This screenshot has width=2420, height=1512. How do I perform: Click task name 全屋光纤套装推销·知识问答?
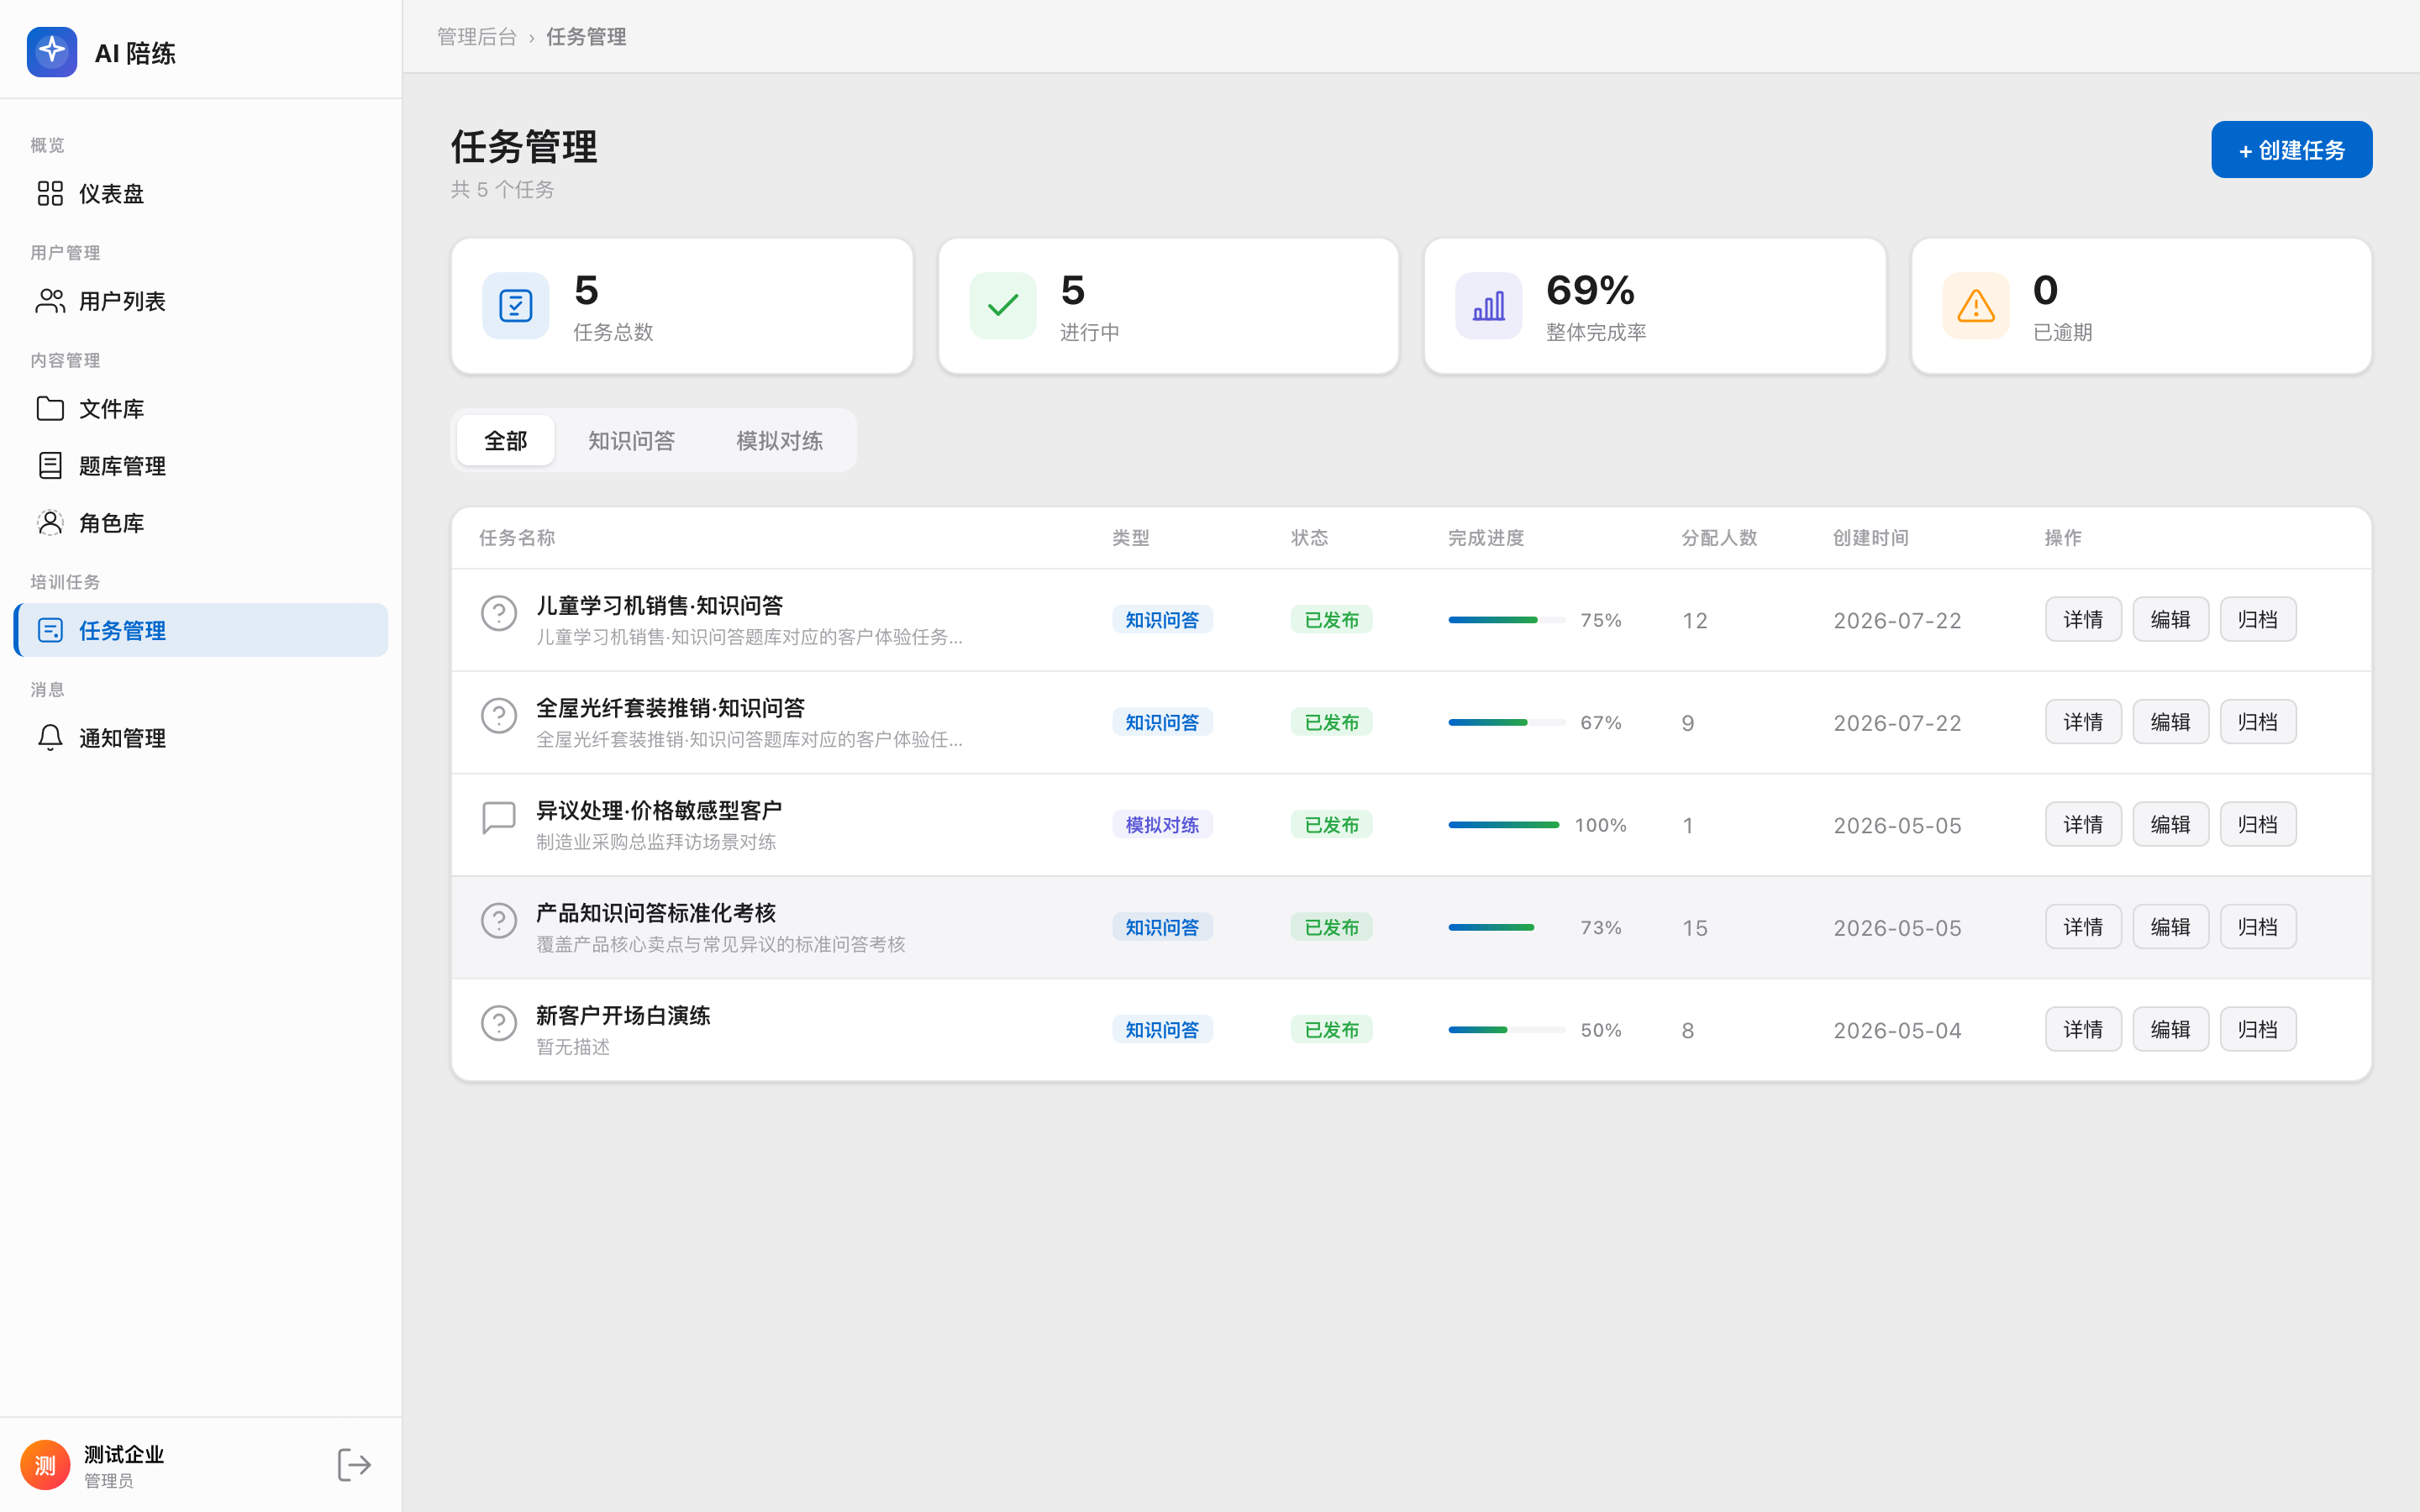671,708
